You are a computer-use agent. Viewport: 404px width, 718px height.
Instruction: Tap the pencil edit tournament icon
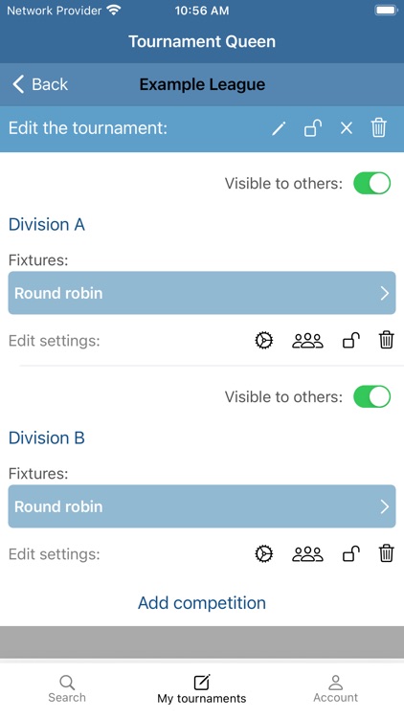[279, 128]
